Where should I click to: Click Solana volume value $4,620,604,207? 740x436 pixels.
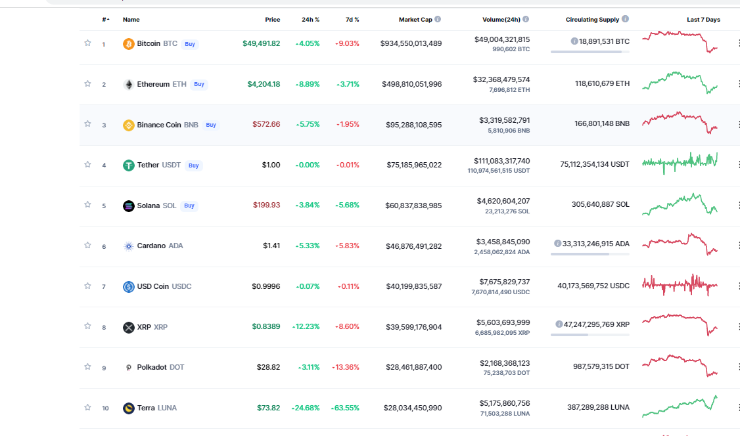(503, 201)
